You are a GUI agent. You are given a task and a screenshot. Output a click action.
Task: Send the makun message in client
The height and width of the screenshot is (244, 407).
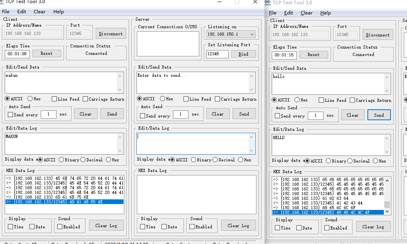[x=112, y=114]
